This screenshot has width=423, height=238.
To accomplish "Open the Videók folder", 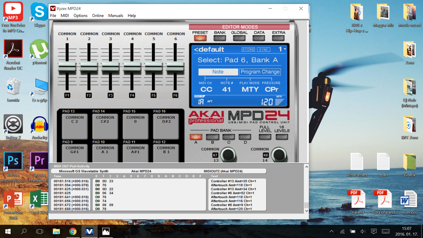I will point(410,165).
